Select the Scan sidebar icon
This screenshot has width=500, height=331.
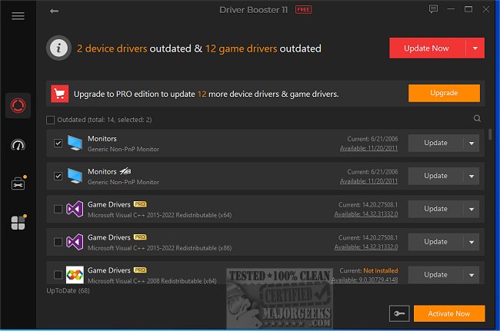coord(18,106)
